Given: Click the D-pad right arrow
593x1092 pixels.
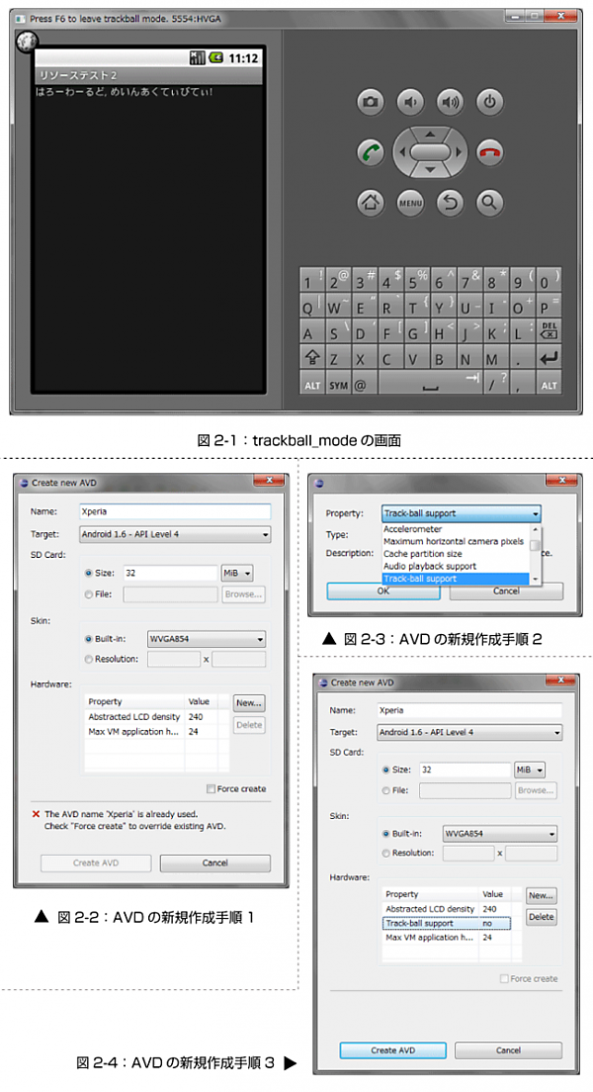Looking at the screenshot, I should tap(458, 151).
